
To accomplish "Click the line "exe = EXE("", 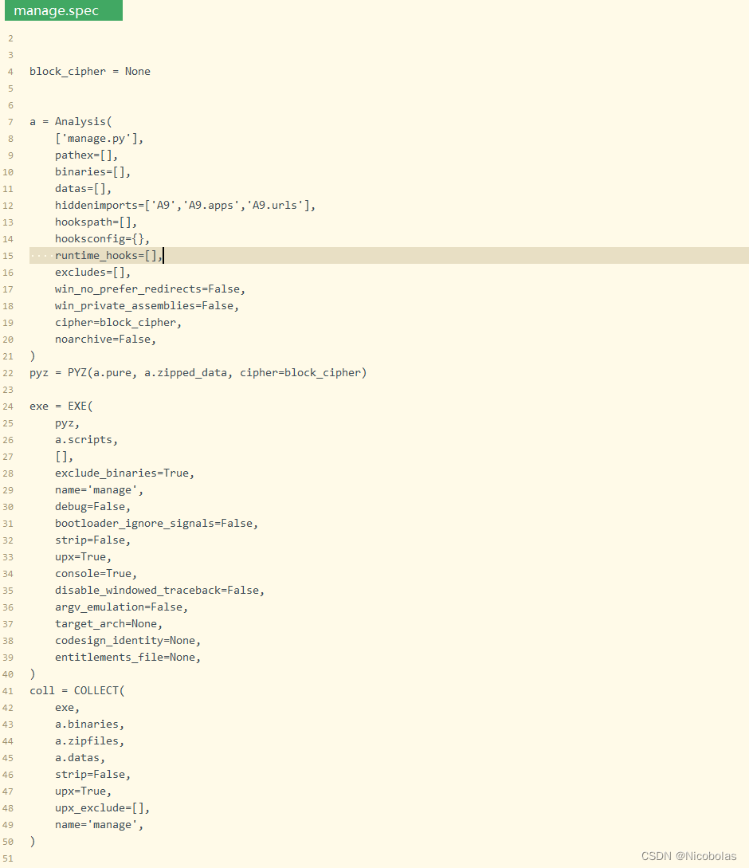I will click(61, 407).
